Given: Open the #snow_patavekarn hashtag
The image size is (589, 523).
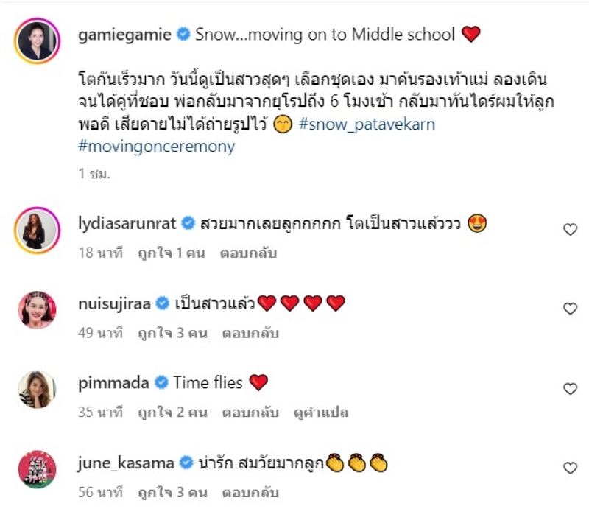Looking at the screenshot, I should tap(367, 124).
